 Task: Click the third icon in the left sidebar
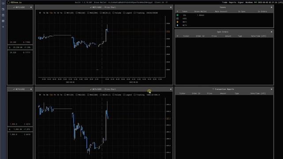click(3, 15)
